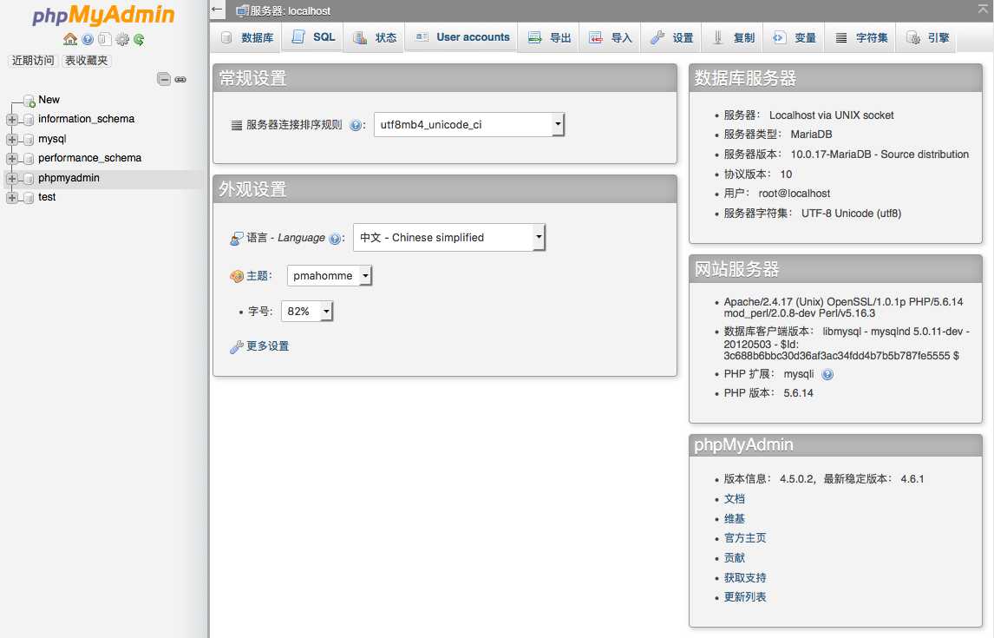Click help icon next to Language label
The width and height of the screenshot is (994, 638).
pyautogui.click(x=335, y=239)
